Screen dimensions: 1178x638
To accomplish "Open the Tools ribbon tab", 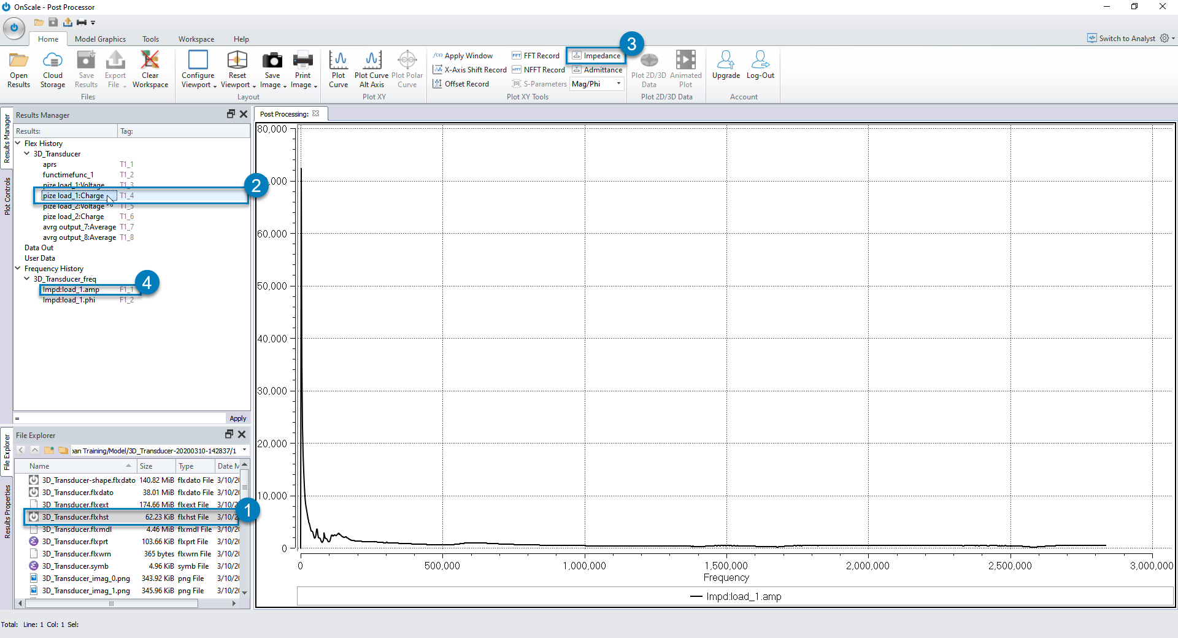I will point(150,39).
